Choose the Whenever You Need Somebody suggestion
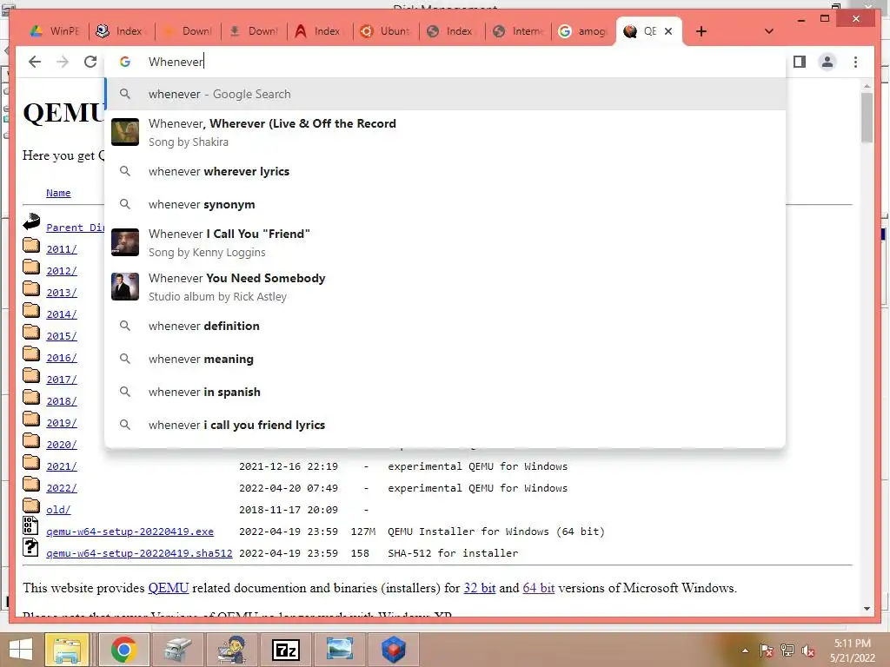Screen dimensions: 890x667 pyautogui.click(x=446, y=287)
